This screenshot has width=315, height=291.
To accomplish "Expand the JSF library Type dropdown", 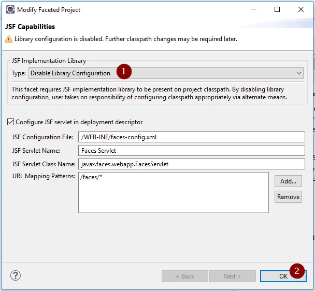I will [x=298, y=73].
